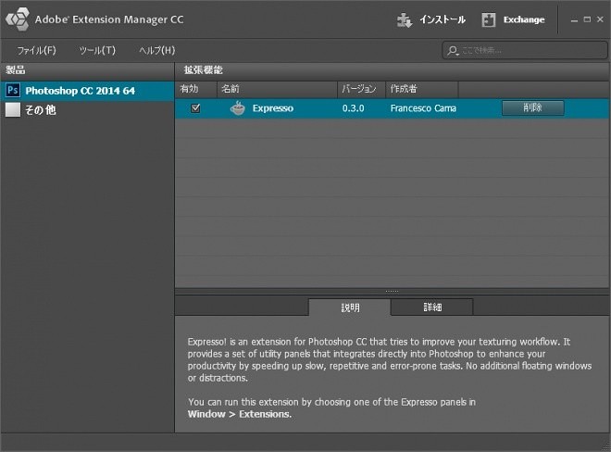Open the ファイル(F) menu

(x=36, y=50)
